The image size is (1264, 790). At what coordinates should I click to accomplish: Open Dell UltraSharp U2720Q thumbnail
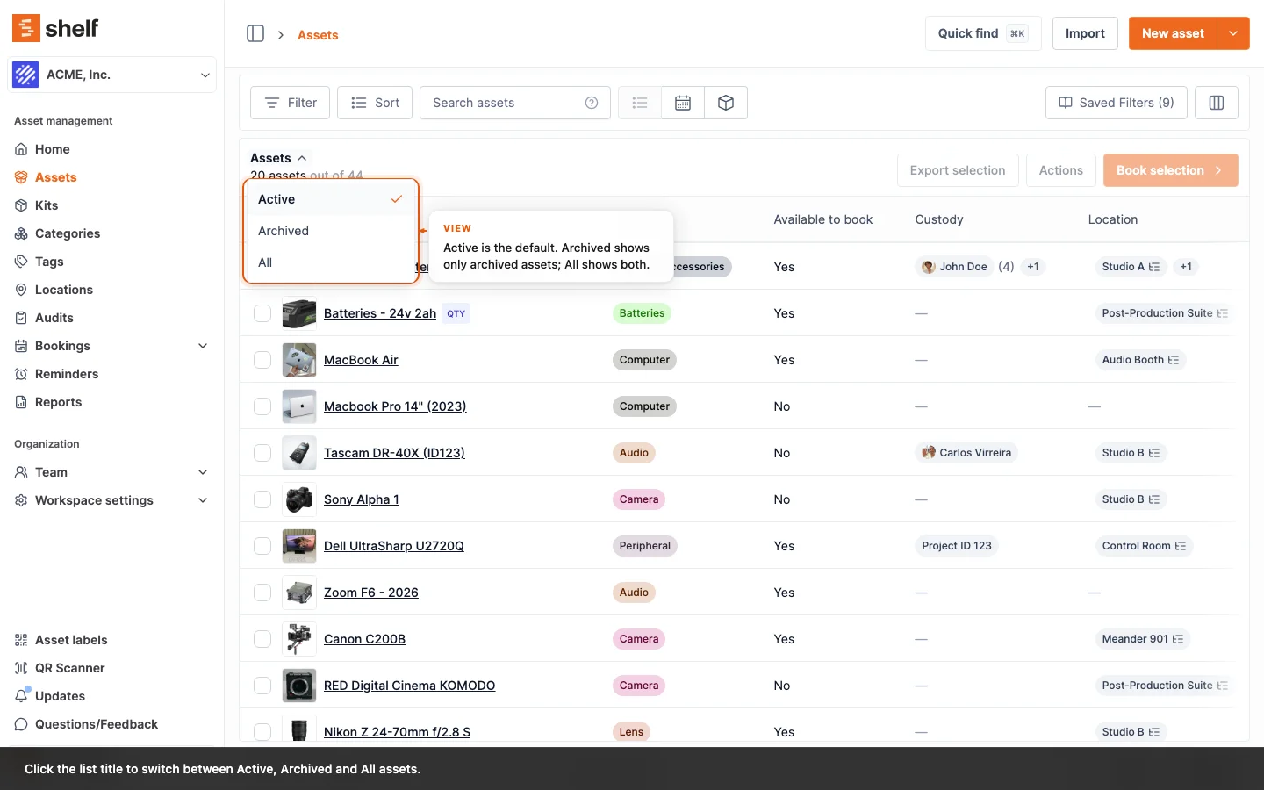click(x=299, y=546)
